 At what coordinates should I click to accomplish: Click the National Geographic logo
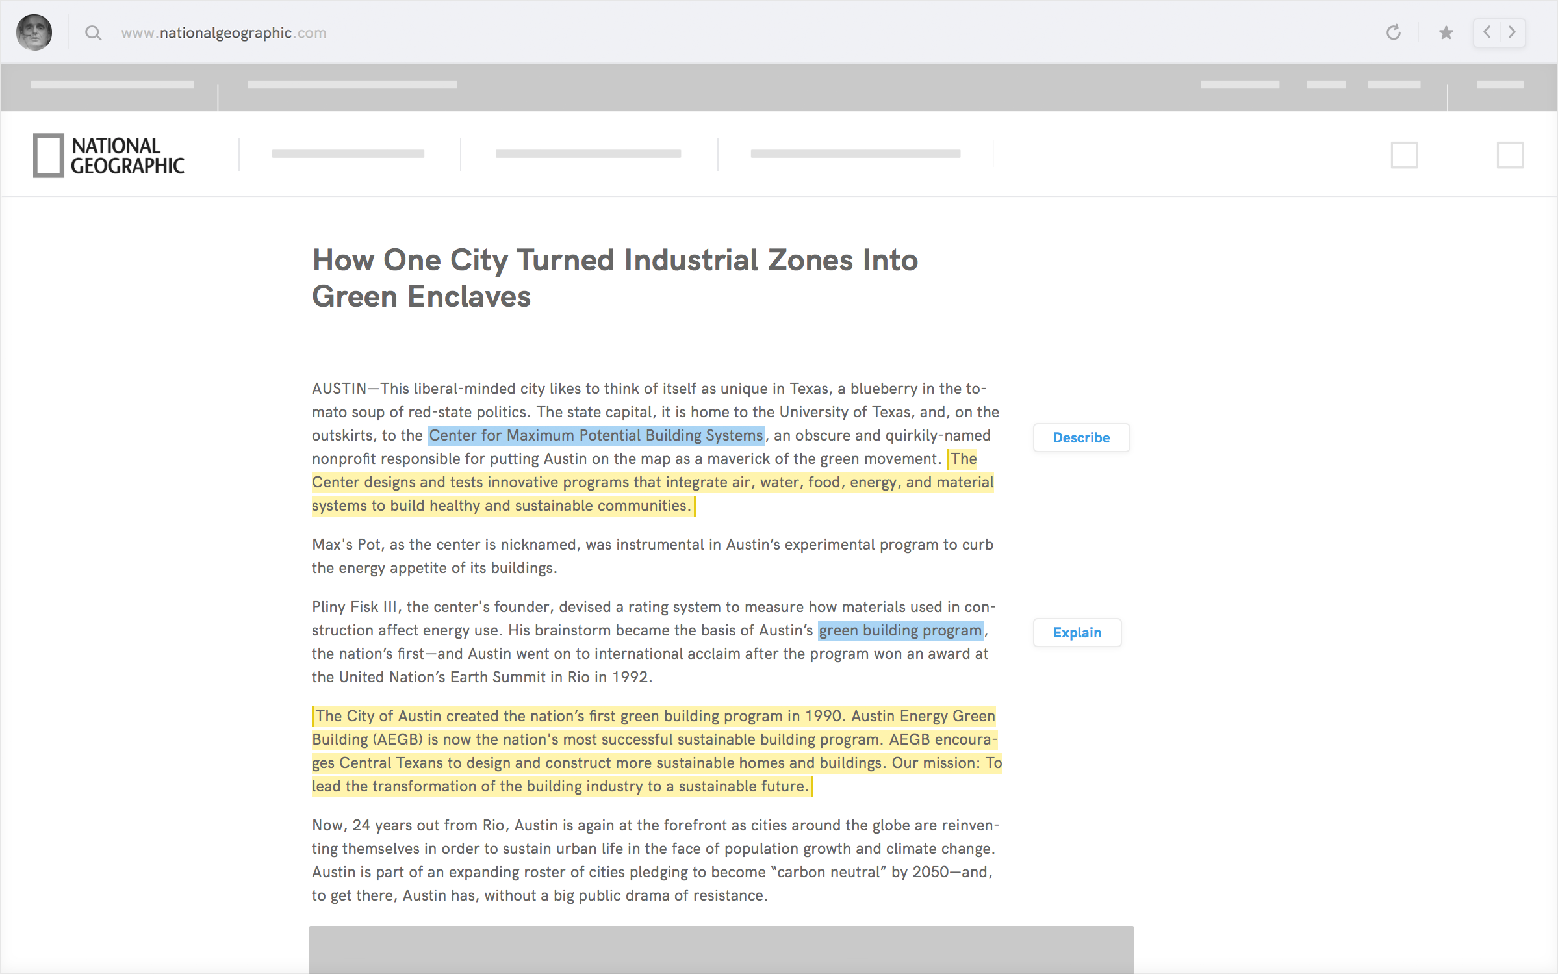click(x=109, y=155)
